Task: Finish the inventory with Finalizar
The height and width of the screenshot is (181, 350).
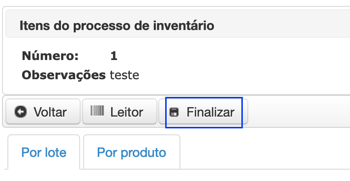Action: click(203, 111)
